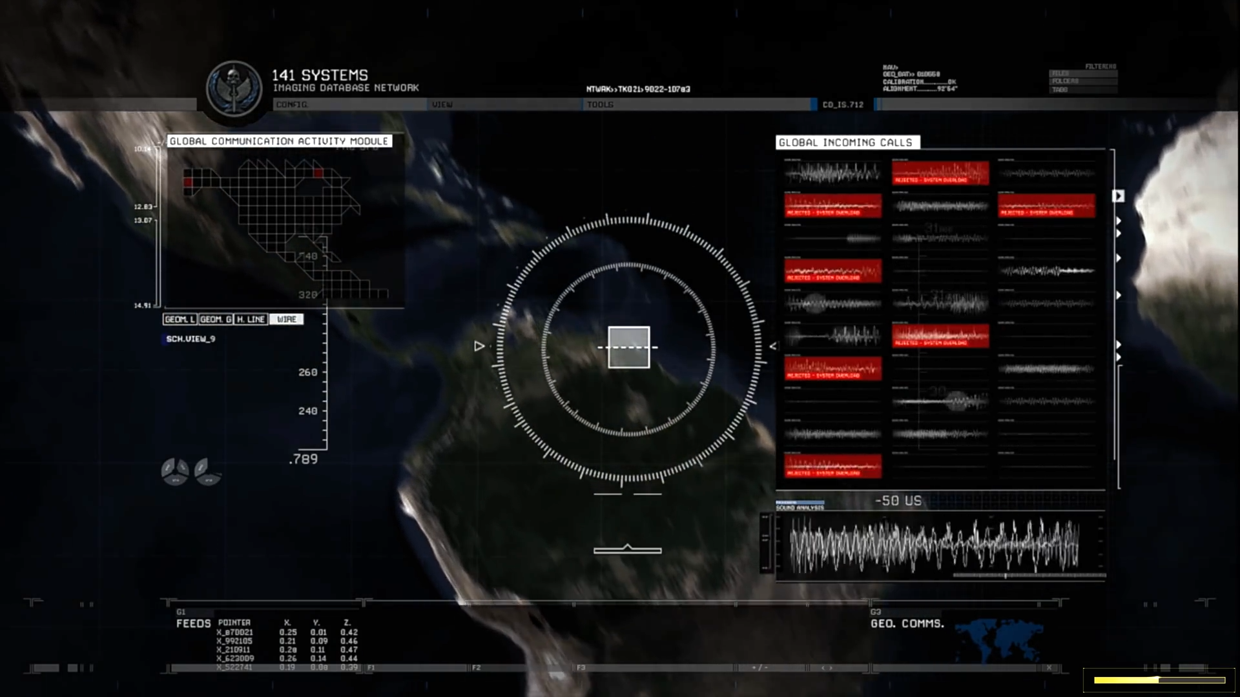The width and height of the screenshot is (1240, 697).
Task: Click the left triangle pointer of the reticle
Action: pos(479,347)
